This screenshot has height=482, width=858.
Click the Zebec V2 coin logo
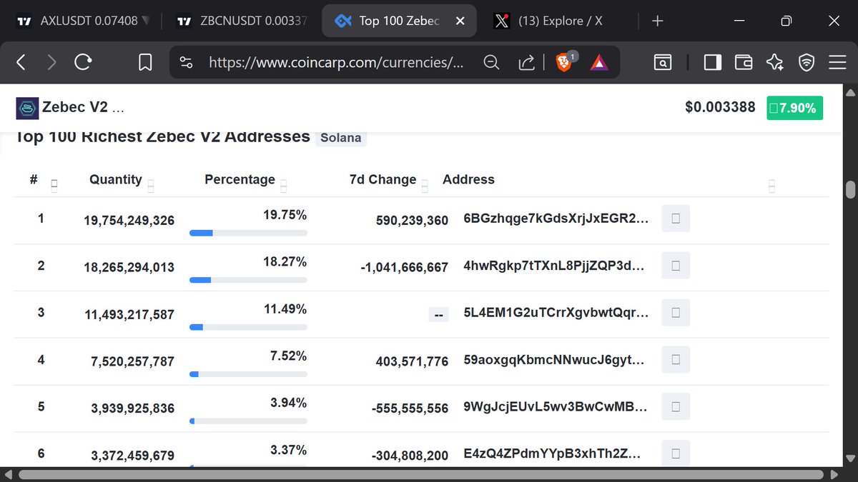(x=27, y=108)
